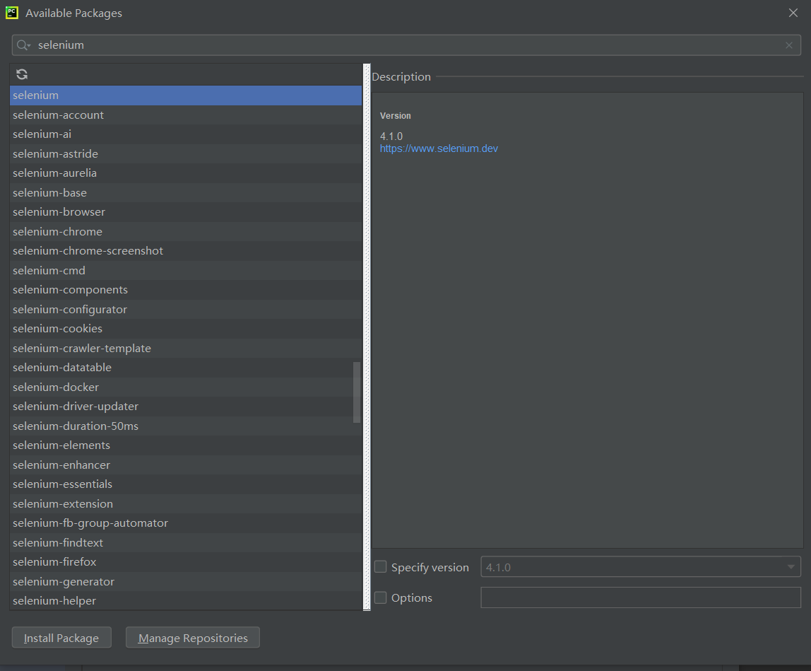The height and width of the screenshot is (671, 811).
Task: Select selenium-configurator package
Action: click(186, 309)
